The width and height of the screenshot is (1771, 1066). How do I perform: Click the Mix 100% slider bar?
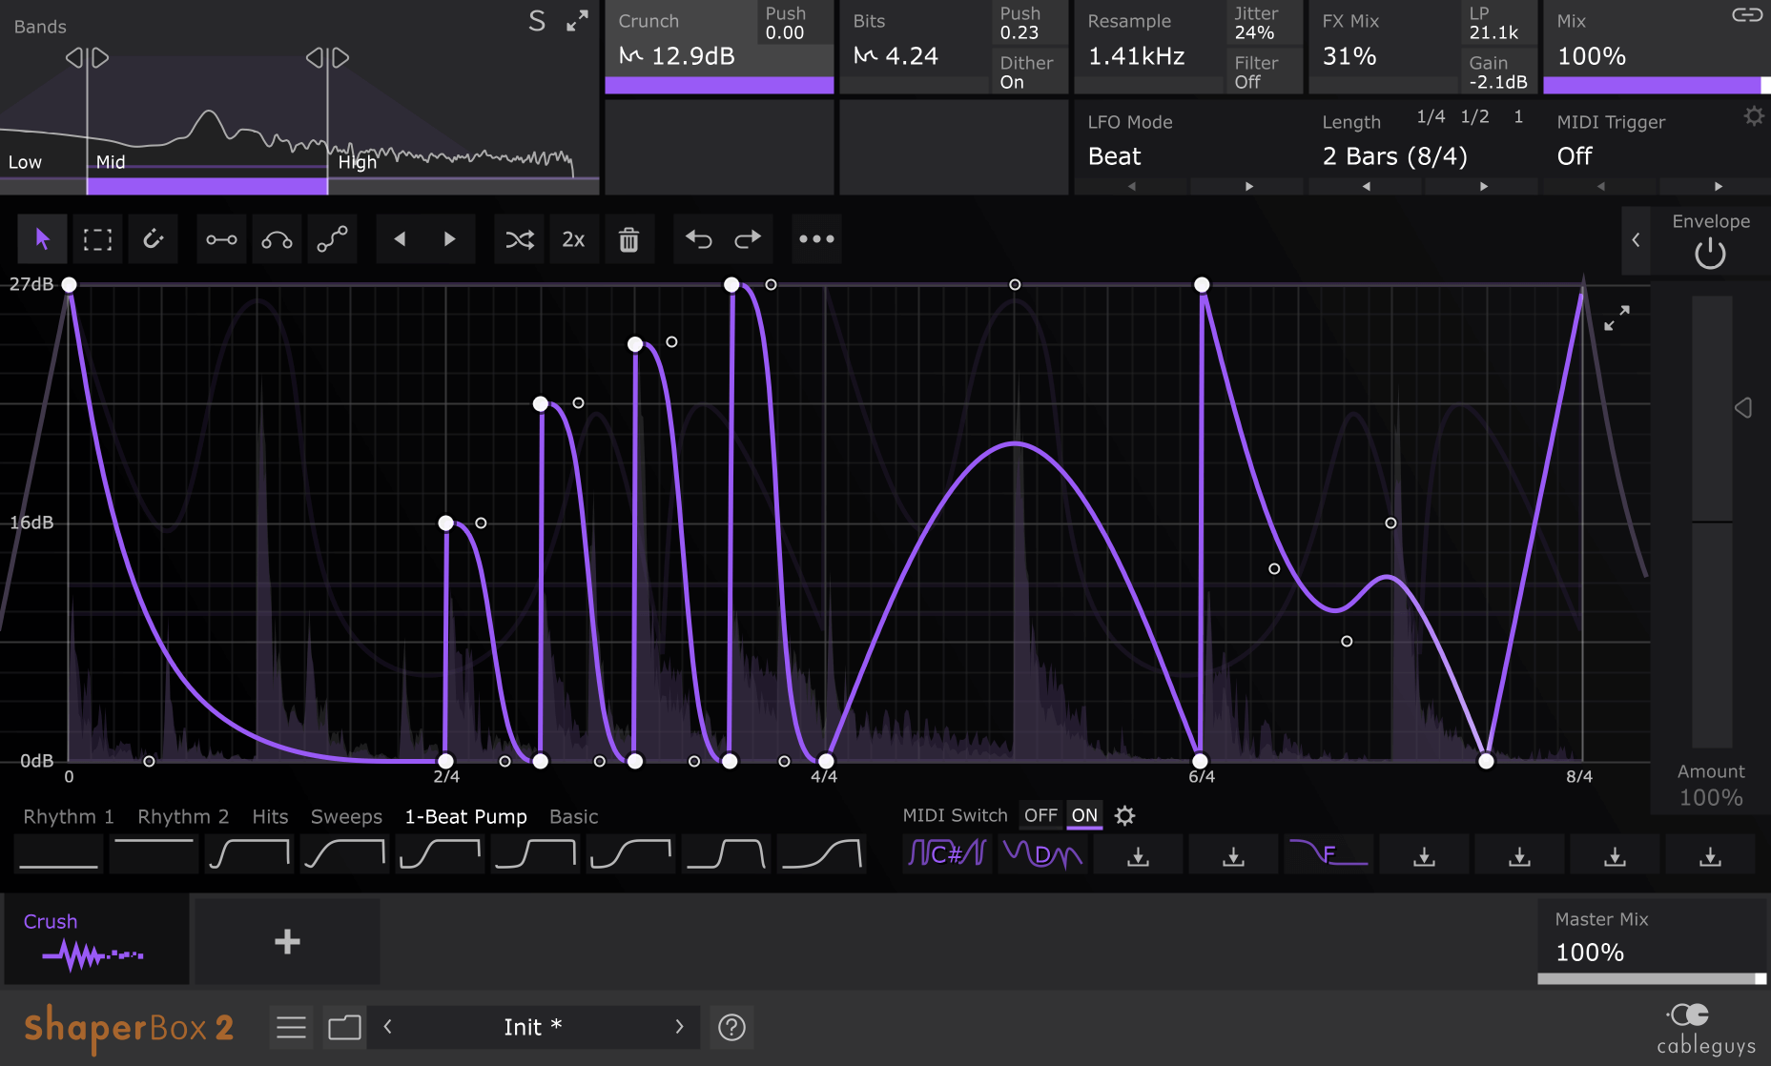click(x=1657, y=85)
